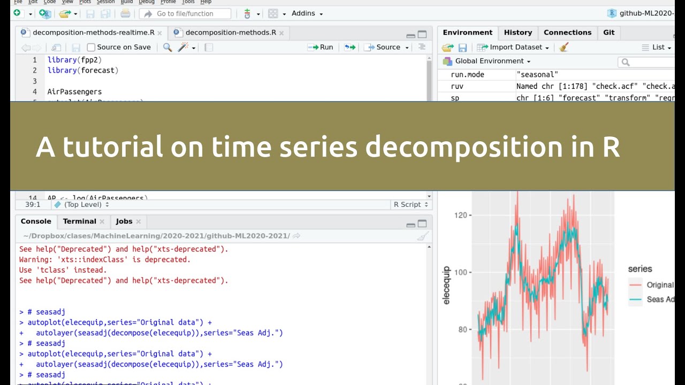
Task: Open the github-ML2020 project menu
Action: click(641, 13)
